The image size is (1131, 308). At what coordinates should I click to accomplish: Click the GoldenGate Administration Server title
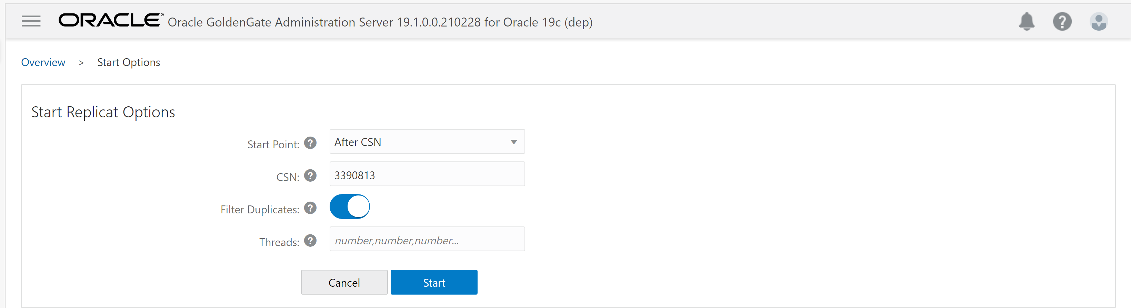pos(380,22)
